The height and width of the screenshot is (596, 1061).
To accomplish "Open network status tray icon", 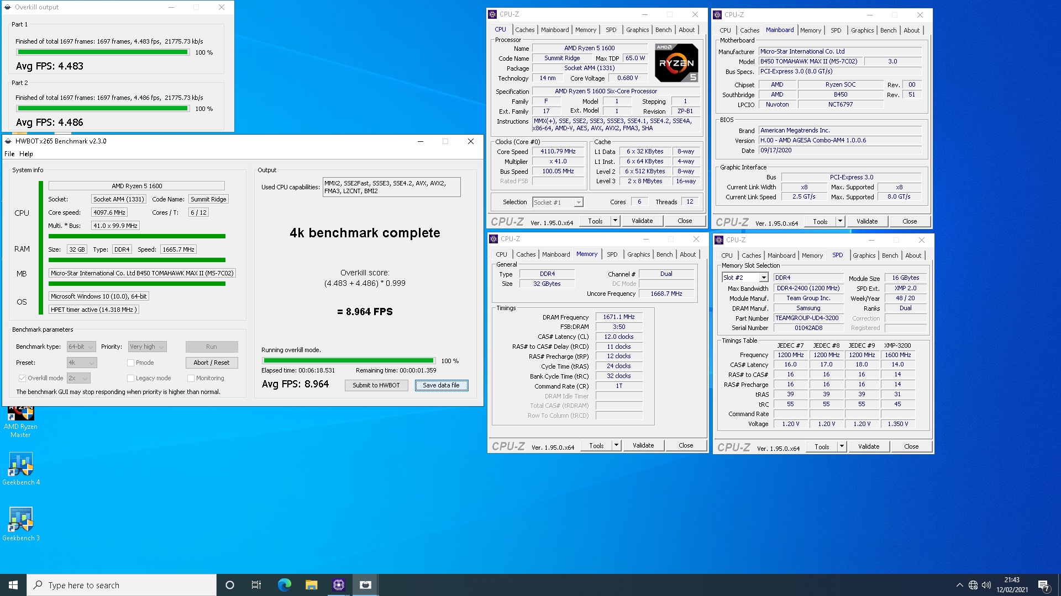I will (x=973, y=585).
